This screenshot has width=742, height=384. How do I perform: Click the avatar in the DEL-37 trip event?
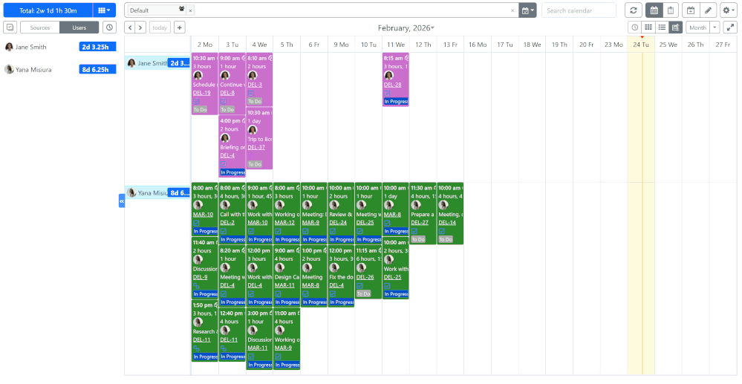point(253,130)
